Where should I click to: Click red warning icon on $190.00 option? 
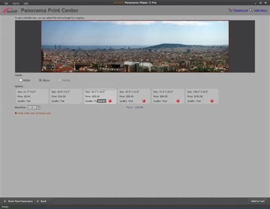tap(212, 101)
